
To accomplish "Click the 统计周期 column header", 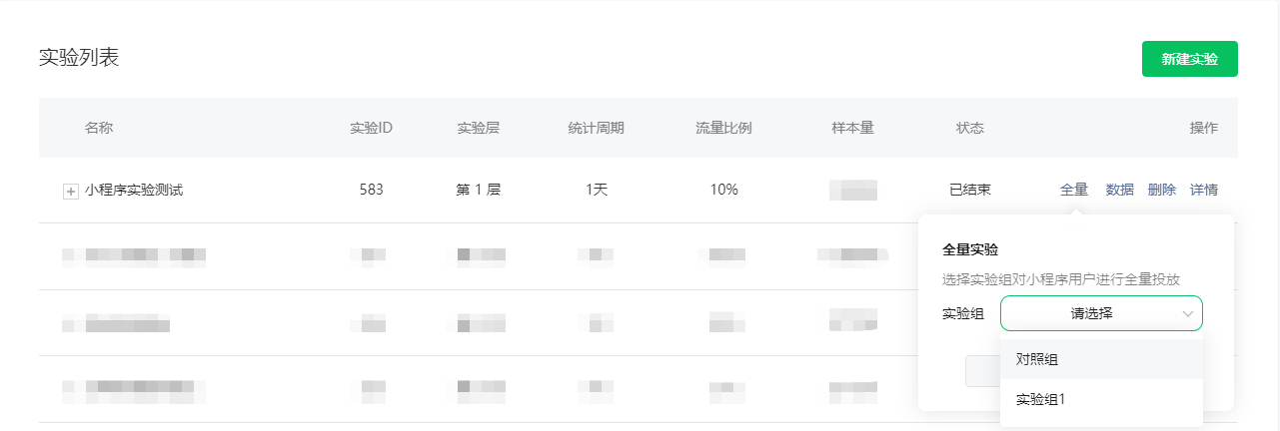I will [597, 128].
